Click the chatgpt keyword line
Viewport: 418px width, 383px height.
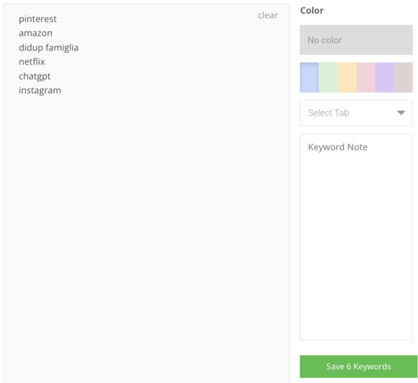point(34,77)
